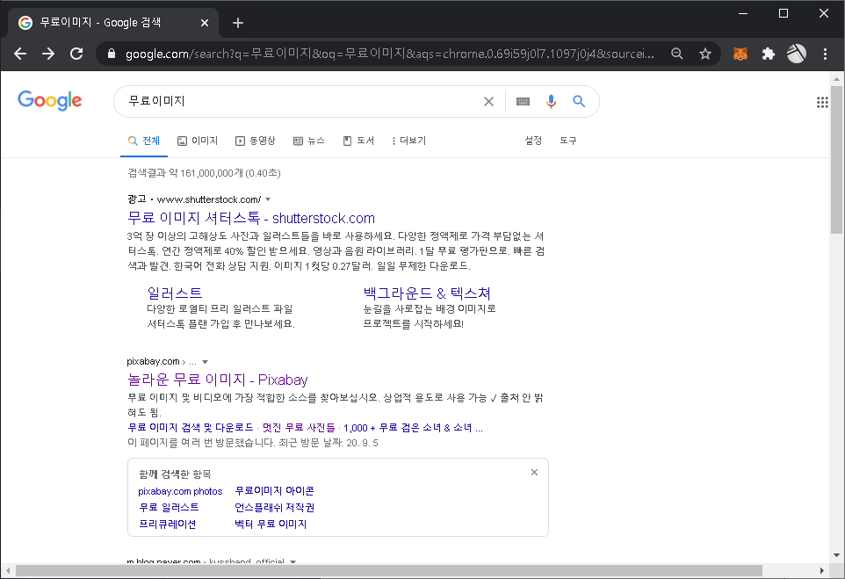
Task: Search related term 무료이미지 아이콘
Action: tap(274, 491)
